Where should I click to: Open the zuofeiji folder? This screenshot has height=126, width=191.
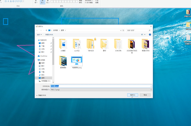point(77,45)
